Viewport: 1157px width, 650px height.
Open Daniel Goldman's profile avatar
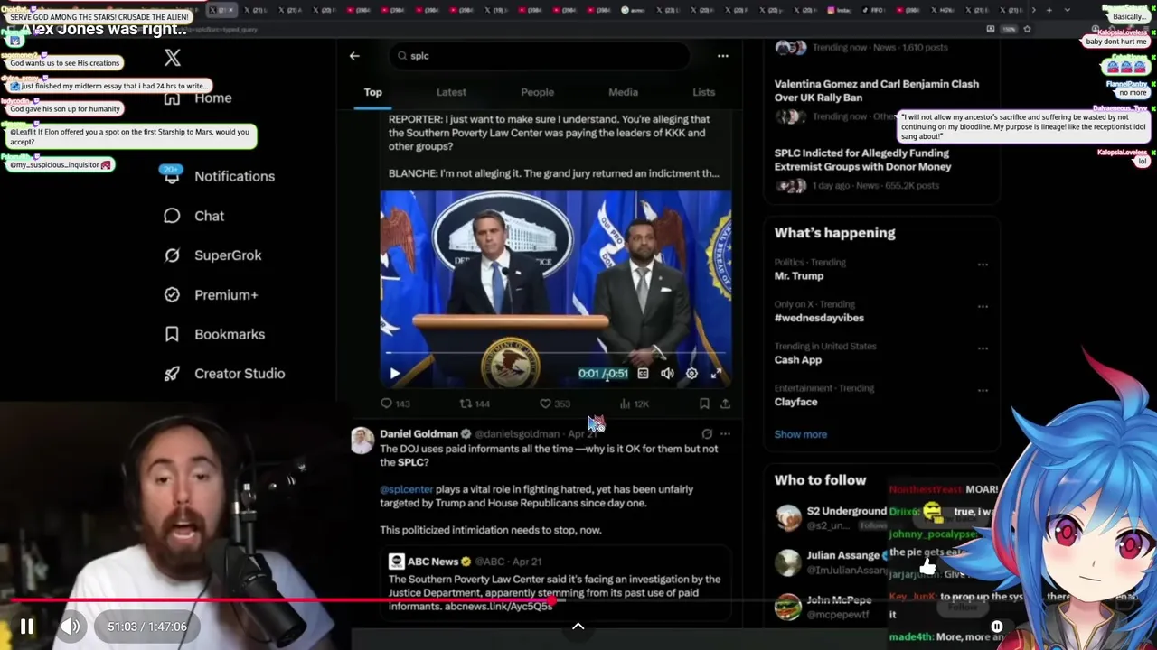[x=362, y=440]
